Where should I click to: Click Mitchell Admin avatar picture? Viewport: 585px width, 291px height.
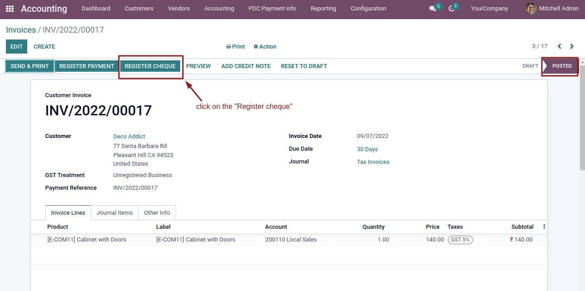(x=531, y=9)
